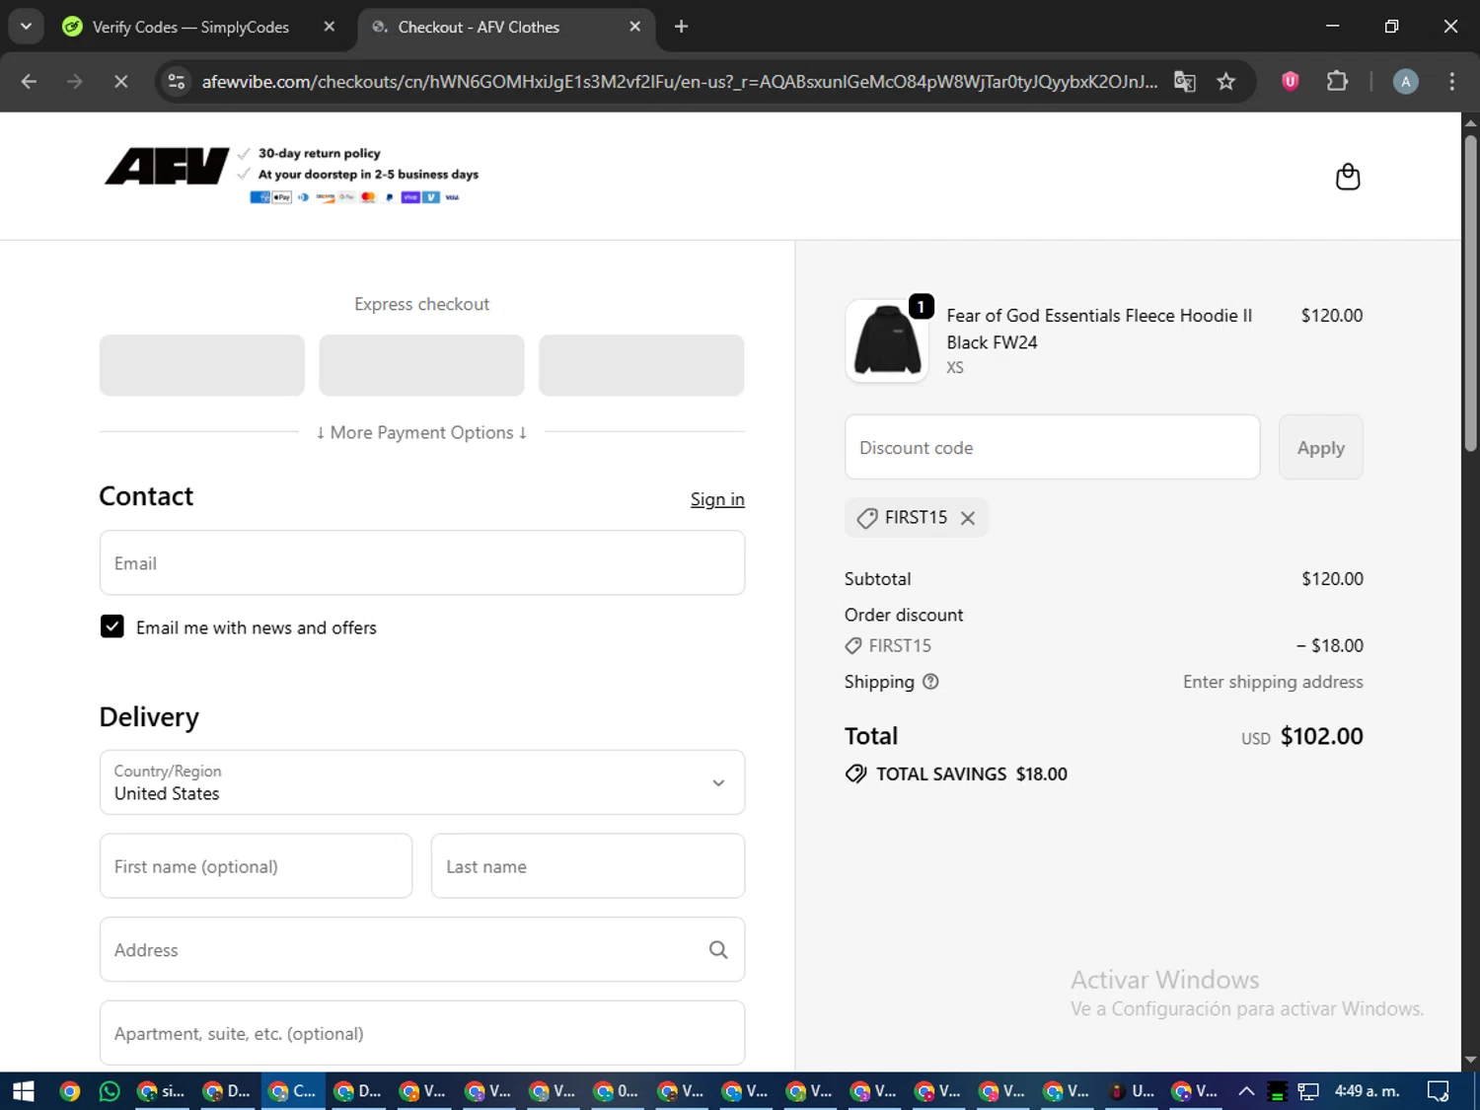Open a new browser tab
Screen dimensions: 1480x1110
pyautogui.click(x=681, y=27)
